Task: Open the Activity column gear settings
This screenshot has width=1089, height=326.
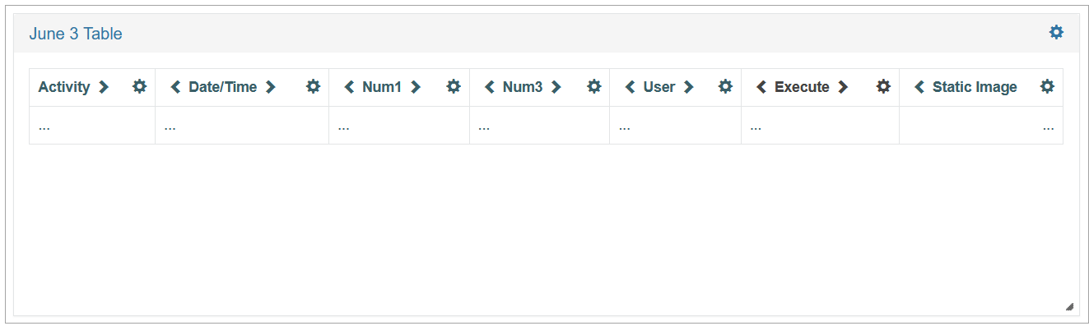Action: [140, 86]
